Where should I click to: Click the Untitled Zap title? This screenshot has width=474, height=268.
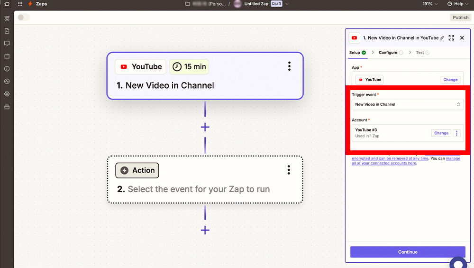(256, 4)
